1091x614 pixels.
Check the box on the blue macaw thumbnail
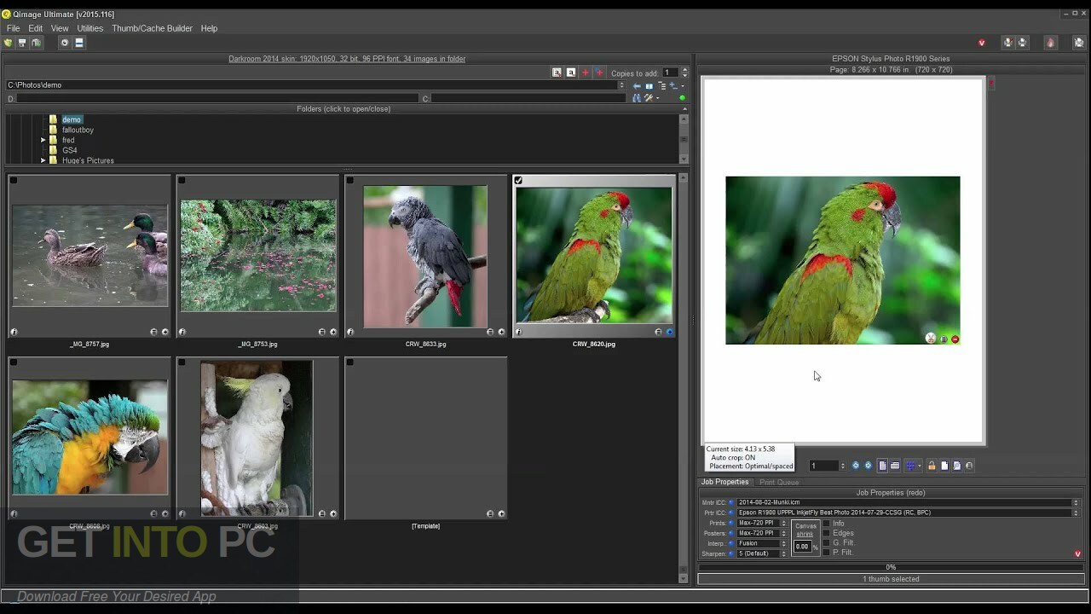(x=14, y=362)
